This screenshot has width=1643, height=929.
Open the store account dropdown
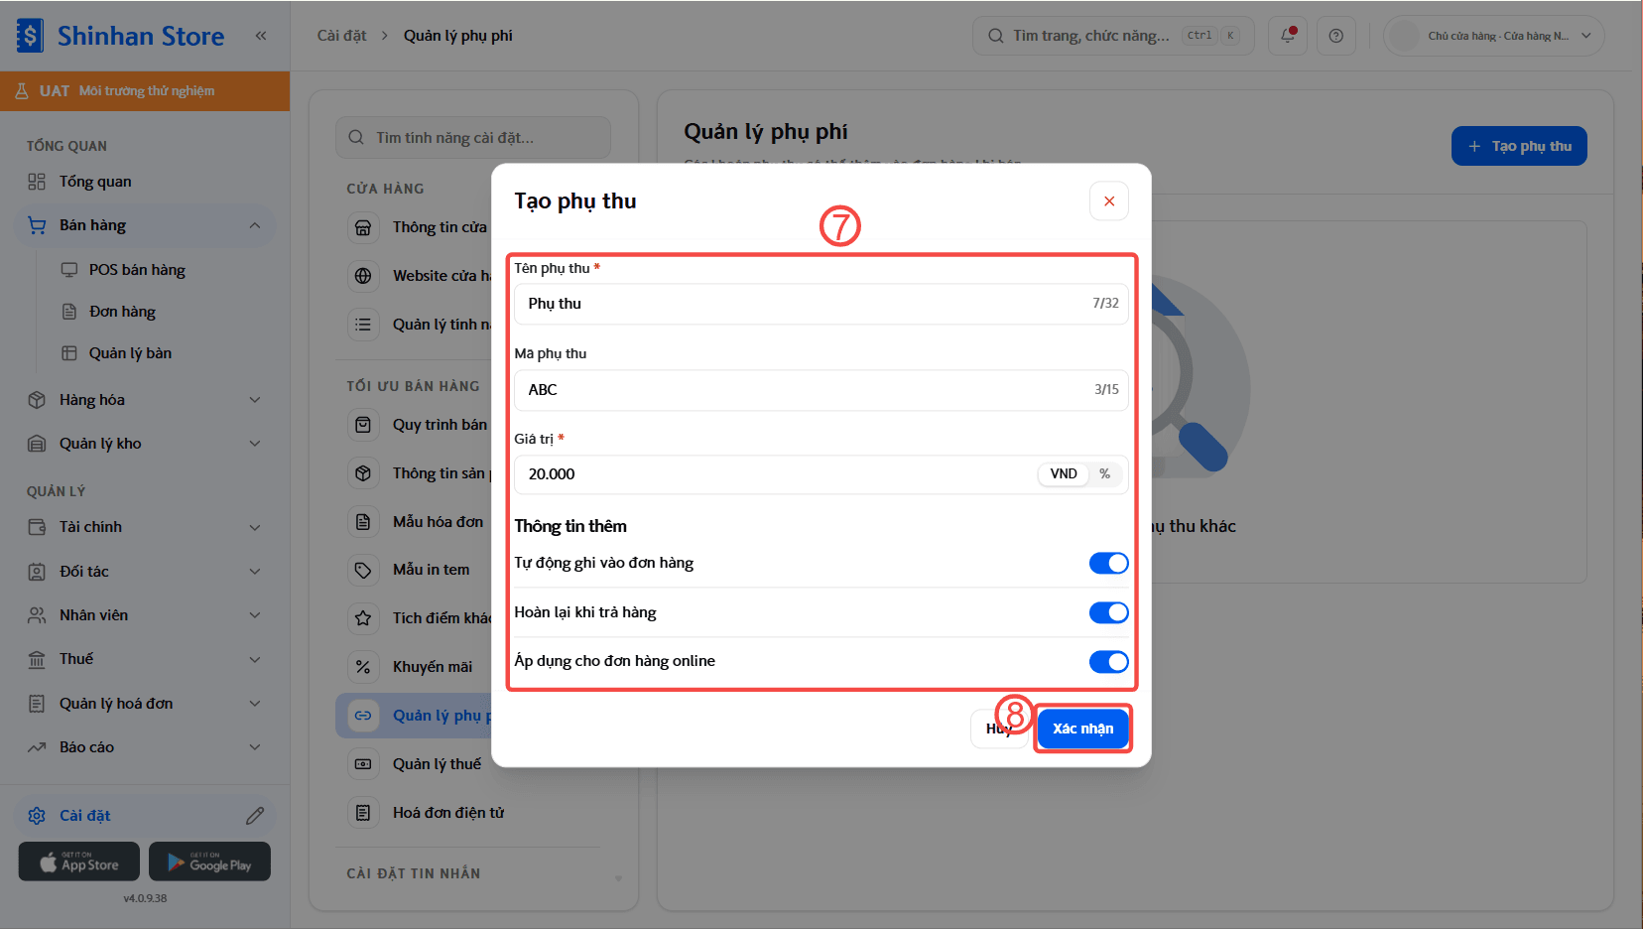click(1493, 36)
